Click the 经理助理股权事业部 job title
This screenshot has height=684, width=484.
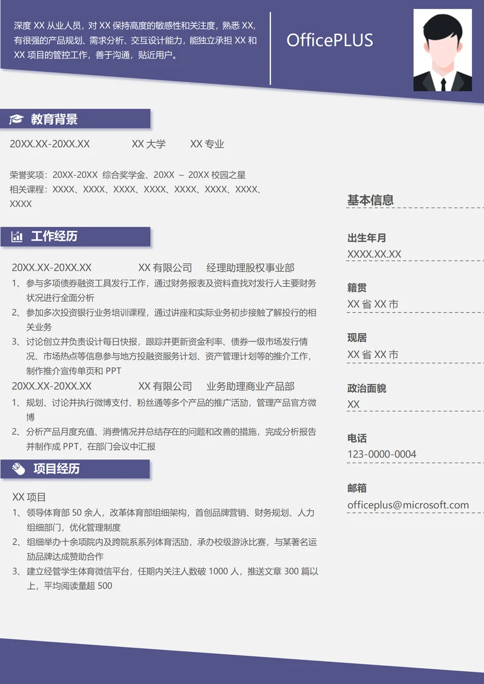(250, 267)
